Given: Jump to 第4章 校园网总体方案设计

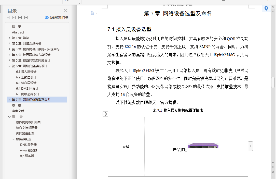Looking at the screenshot, I should tap(31, 55).
